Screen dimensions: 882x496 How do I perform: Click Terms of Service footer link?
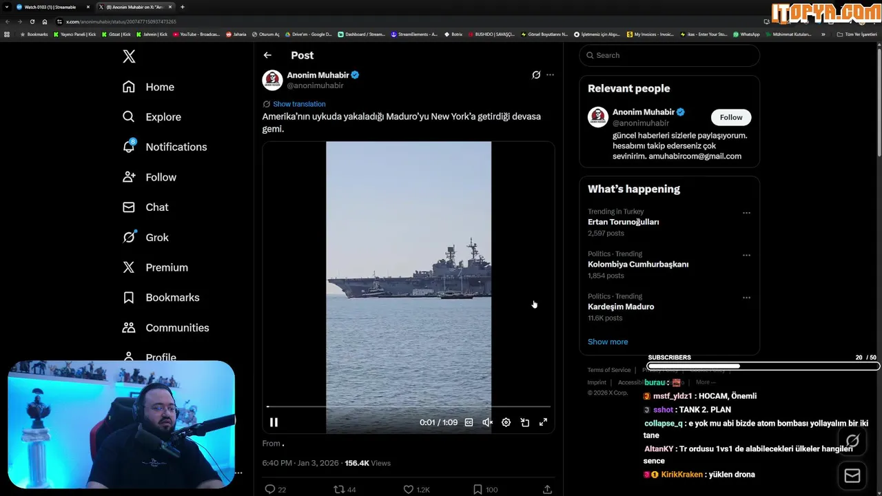point(609,370)
